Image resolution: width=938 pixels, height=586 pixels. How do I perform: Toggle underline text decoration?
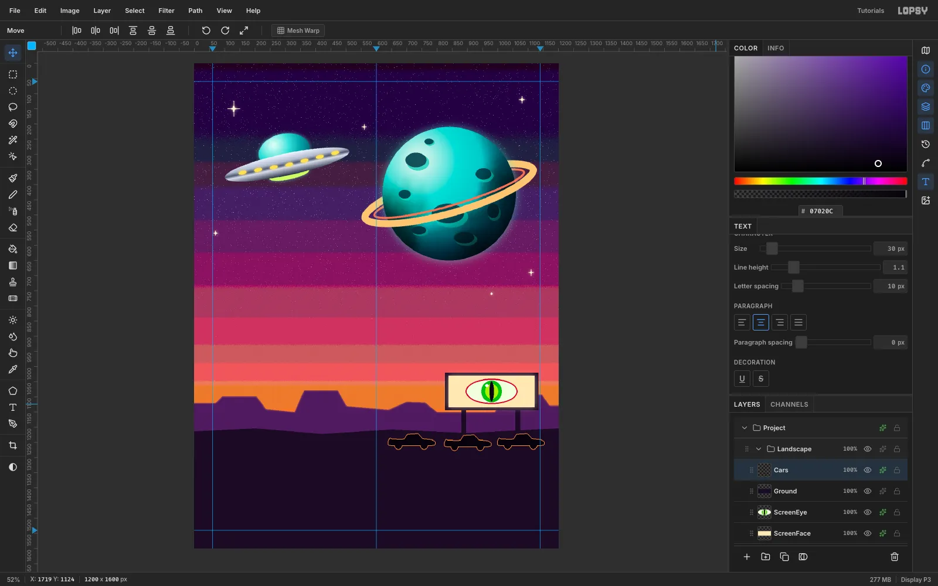coord(742,379)
